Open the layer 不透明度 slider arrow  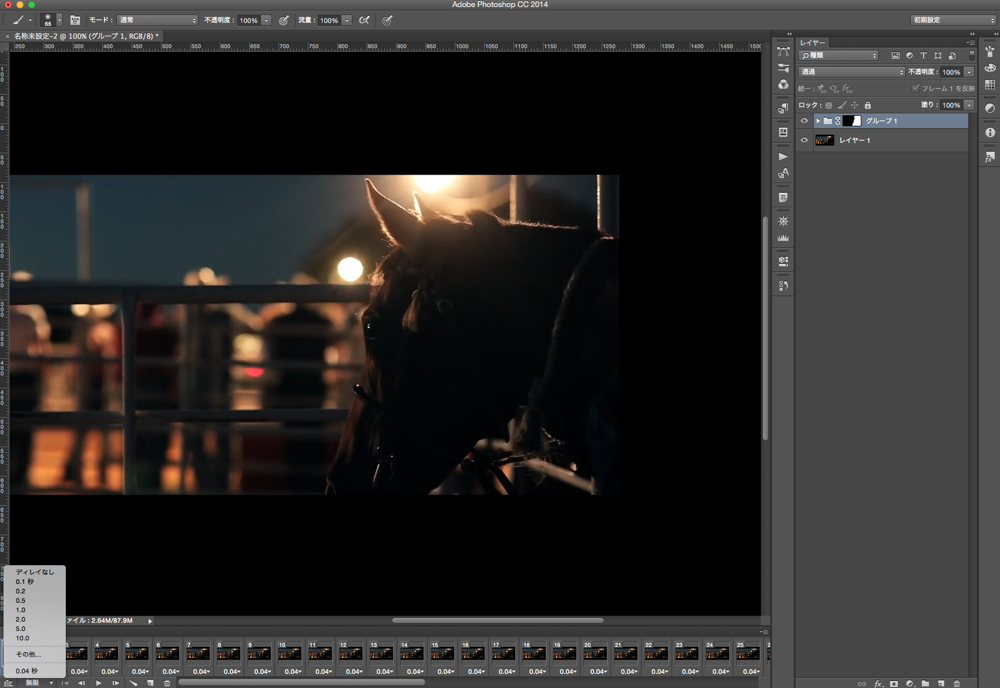click(x=969, y=72)
